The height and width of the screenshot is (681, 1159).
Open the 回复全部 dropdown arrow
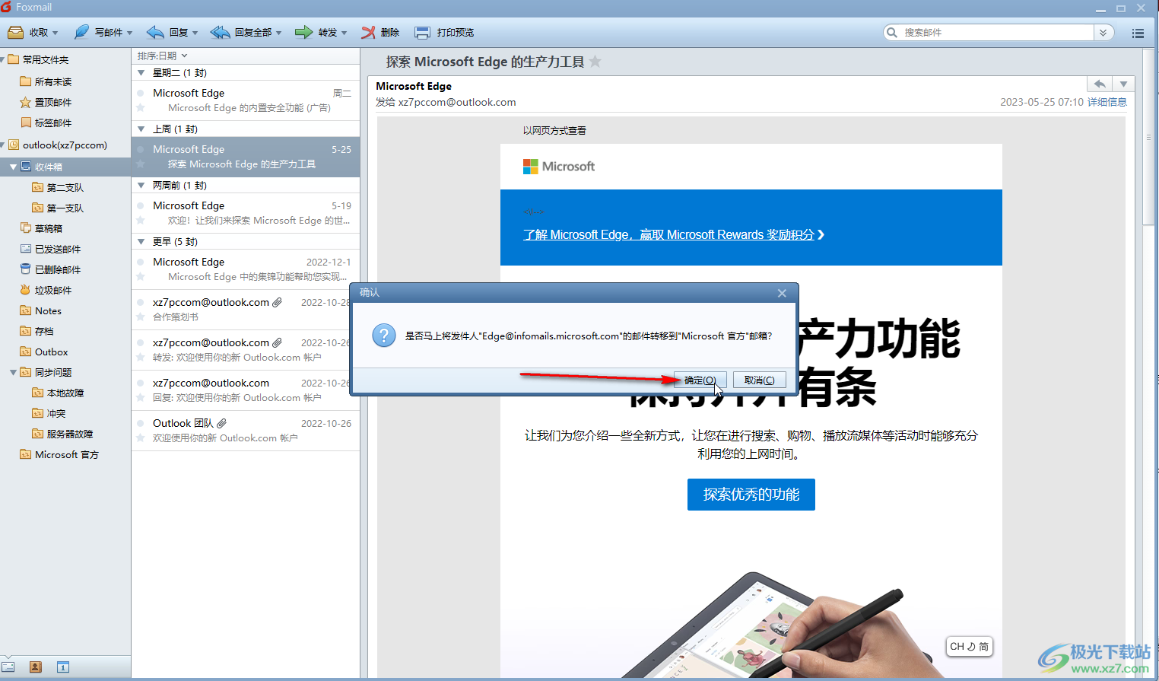pos(278,33)
